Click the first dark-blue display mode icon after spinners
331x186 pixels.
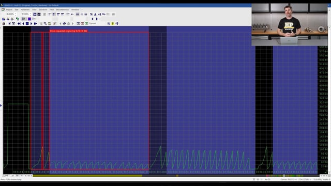pyautogui.click(x=35, y=14)
